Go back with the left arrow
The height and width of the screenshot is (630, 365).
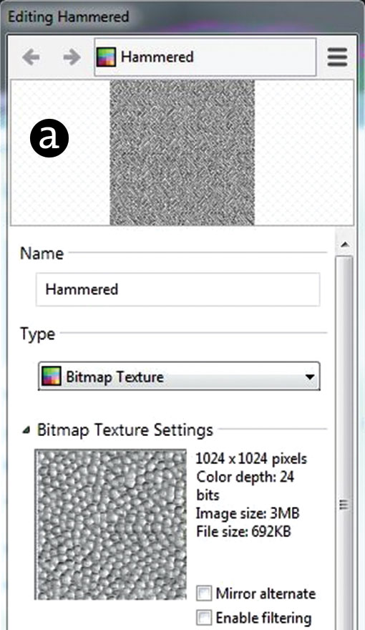tap(31, 57)
